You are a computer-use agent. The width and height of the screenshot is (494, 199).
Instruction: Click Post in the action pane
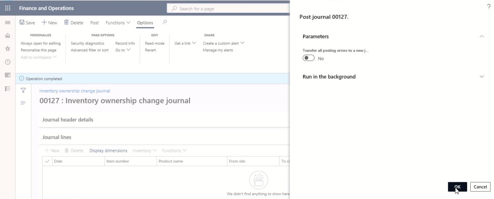[95, 23]
